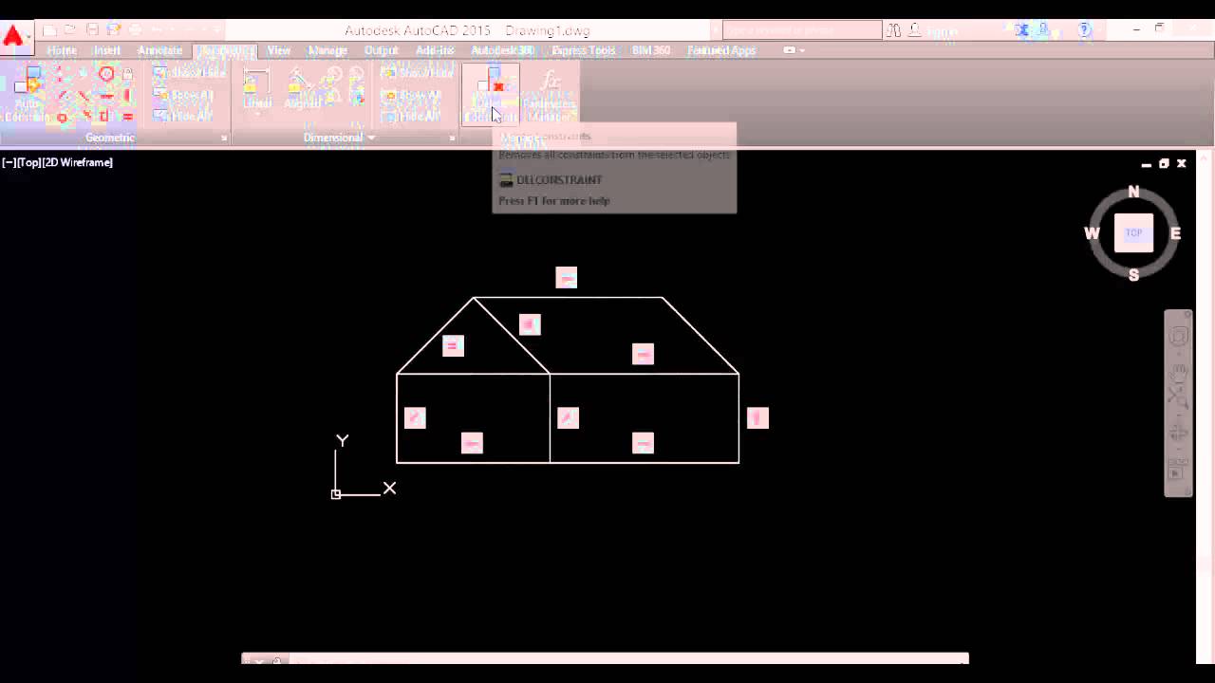Open the Autodesk Exchange Apps icon
The image size is (1215, 683).
click(1022, 30)
